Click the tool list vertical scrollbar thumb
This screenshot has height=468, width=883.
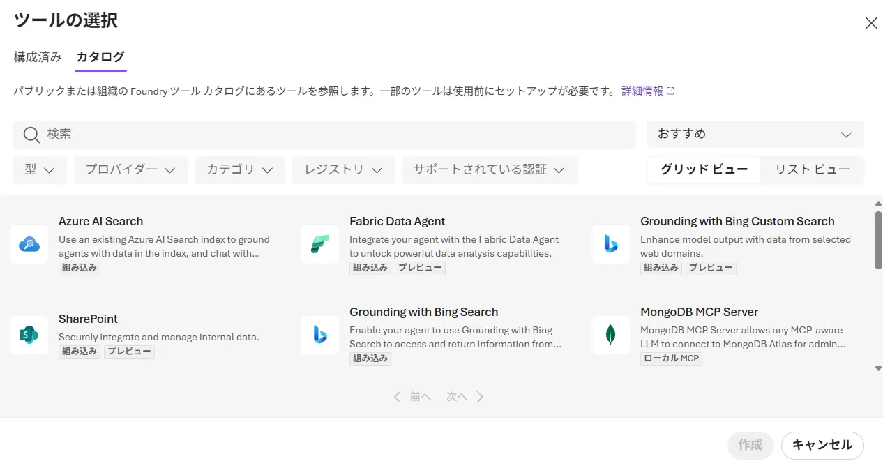coord(878,240)
